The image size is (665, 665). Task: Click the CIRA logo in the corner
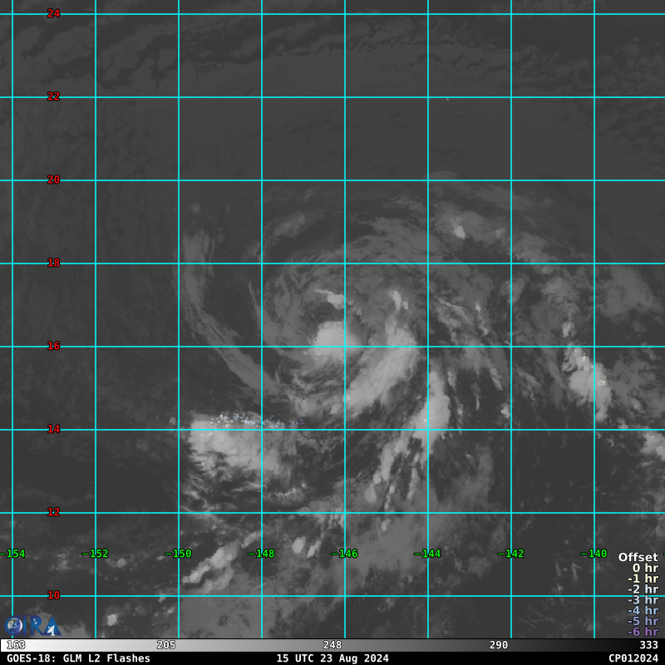tap(32, 625)
